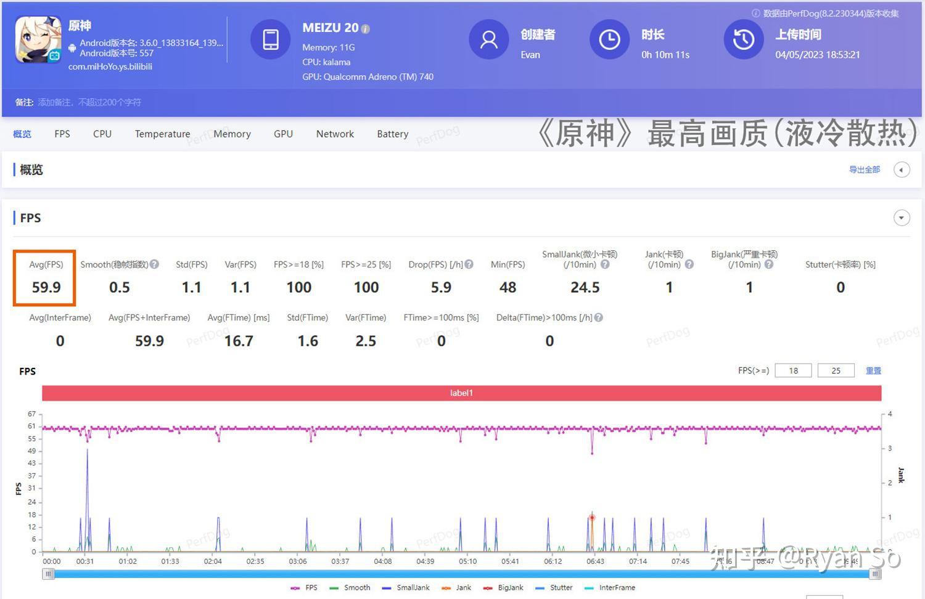Click the Drop(FPS) value 5.9
The height and width of the screenshot is (599, 925).
[x=441, y=287]
